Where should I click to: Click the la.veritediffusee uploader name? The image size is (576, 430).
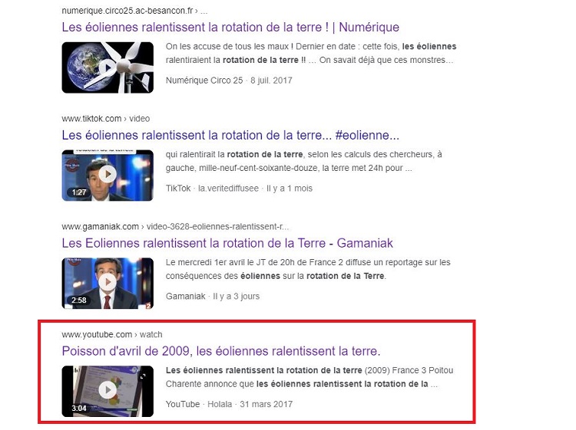click(x=229, y=189)
